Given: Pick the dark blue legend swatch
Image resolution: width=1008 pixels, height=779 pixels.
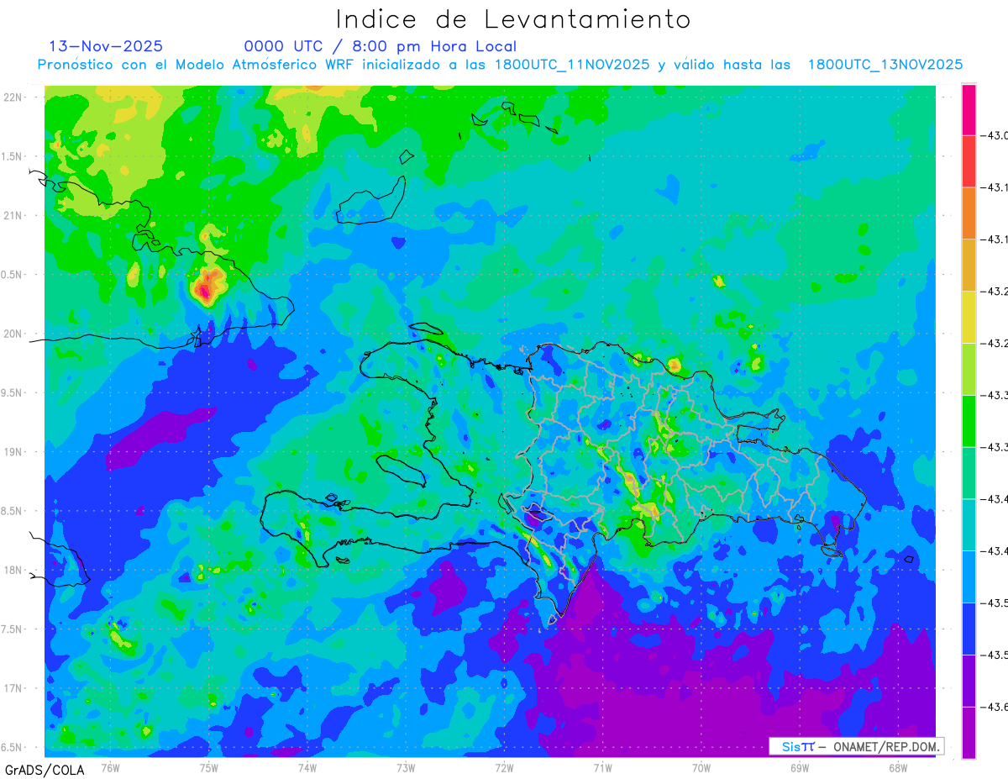Looking at the screenshot, I should click(x=969, y=629).
